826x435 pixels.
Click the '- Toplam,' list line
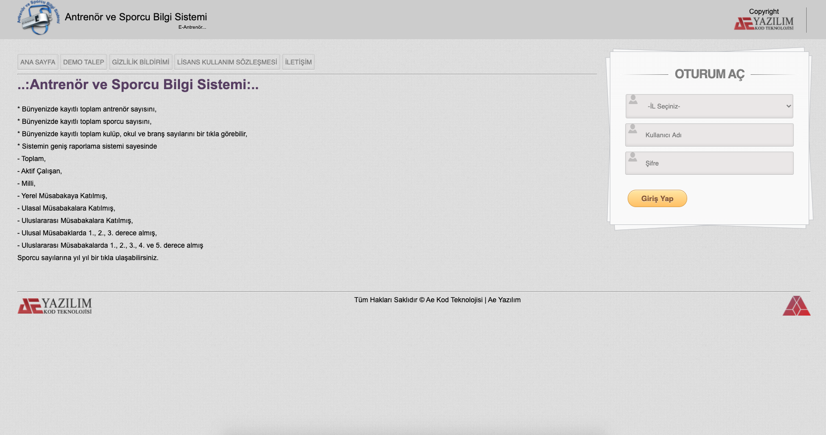[x=31, y=159]
